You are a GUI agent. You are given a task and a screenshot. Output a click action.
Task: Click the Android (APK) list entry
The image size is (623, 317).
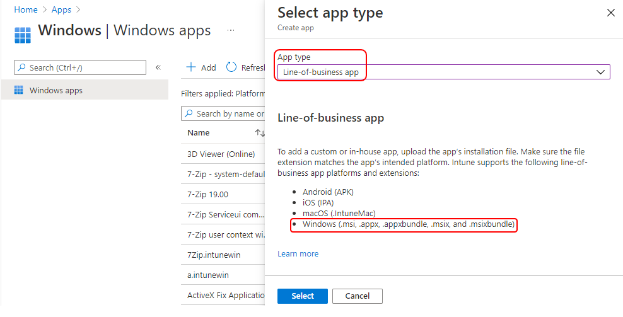[328, 192]
